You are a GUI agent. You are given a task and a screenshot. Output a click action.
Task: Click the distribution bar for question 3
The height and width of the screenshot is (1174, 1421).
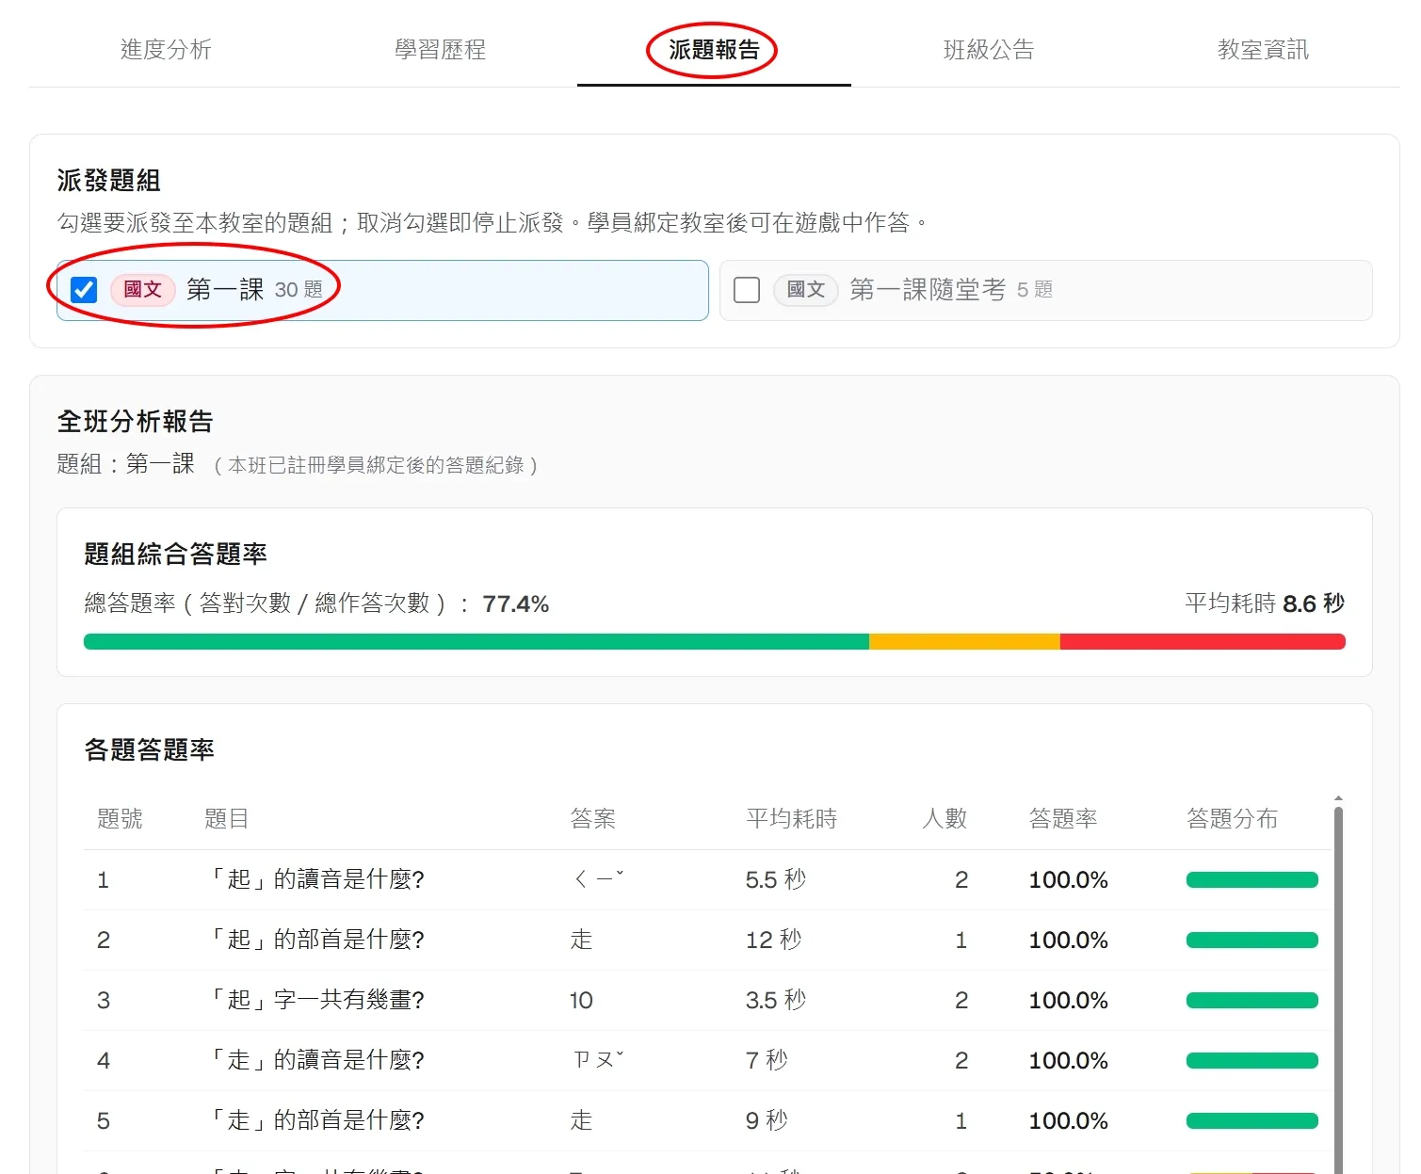click(1252, 1001)
